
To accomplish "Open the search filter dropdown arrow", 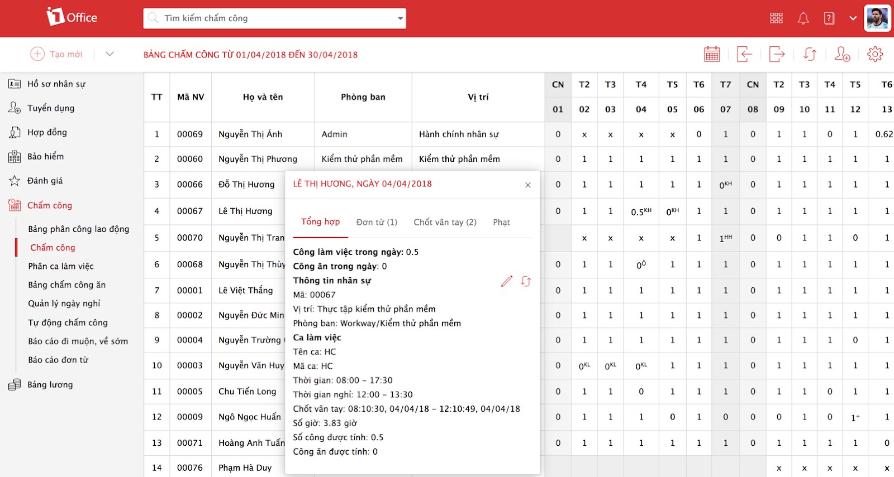I will [x=400, y=18].
